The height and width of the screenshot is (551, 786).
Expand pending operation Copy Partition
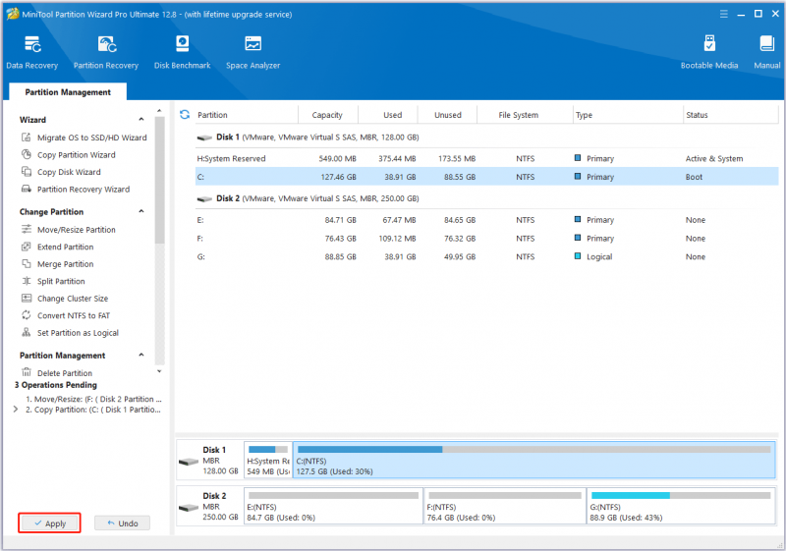click(x=16, y=410)
